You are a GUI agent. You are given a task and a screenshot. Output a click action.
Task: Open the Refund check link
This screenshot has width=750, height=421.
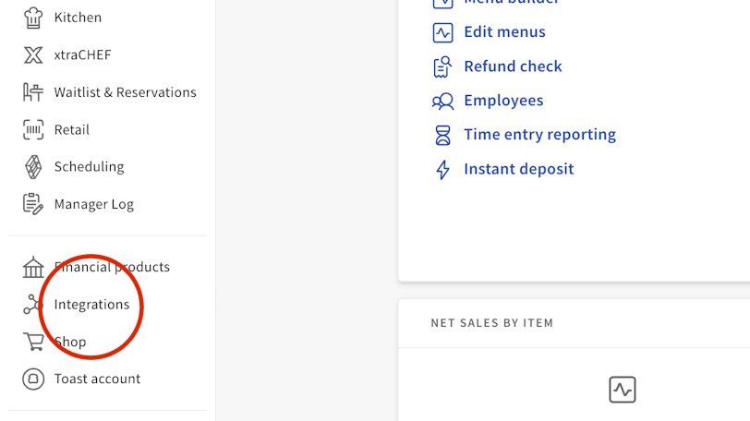point(513,66)
